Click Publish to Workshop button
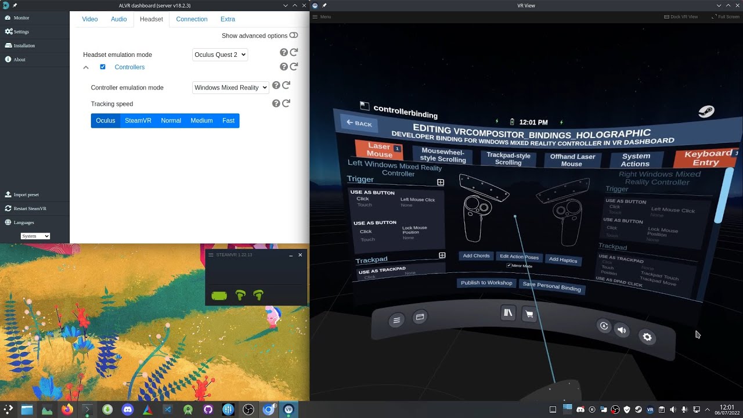The width and height of the screenshot is (743, 418). [x=486, y=283]
